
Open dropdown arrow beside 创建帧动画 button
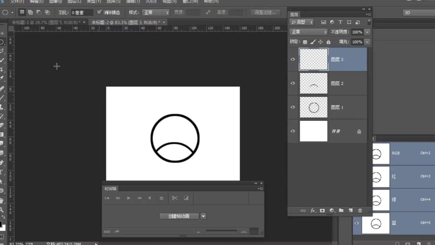pyautogui.click(x=203, y=216)
